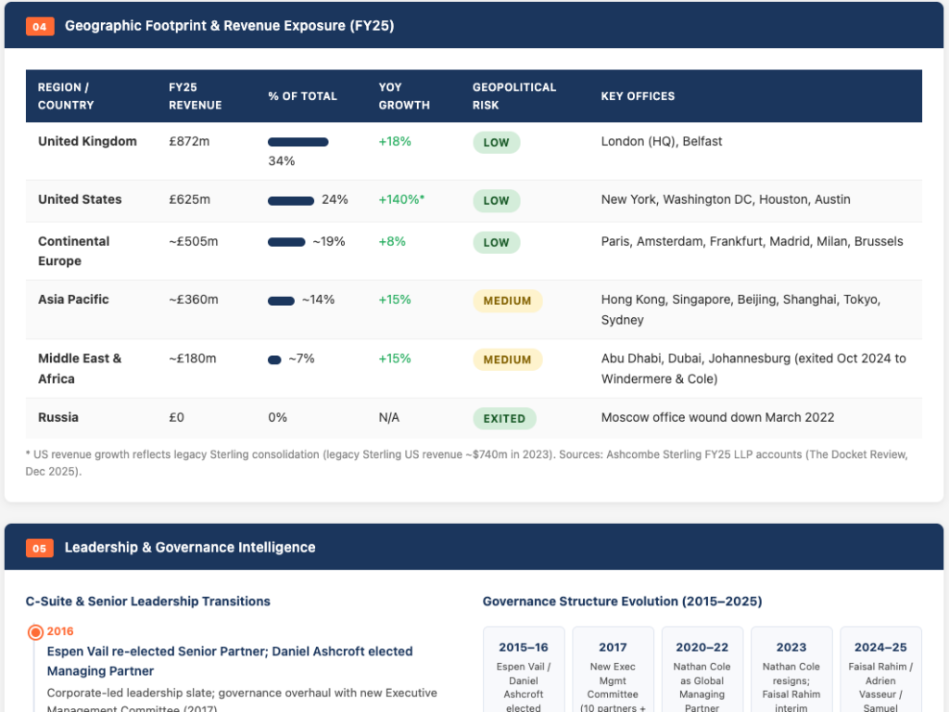
Task: Open the 2024–25 governance card
Action: click(x=880, y=669)
